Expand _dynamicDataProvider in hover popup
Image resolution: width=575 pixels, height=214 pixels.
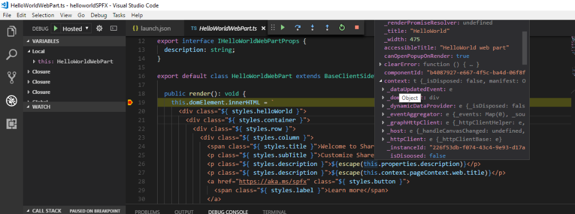point(383,106)
